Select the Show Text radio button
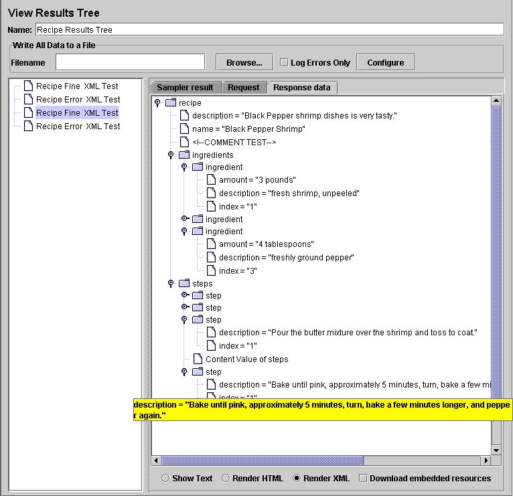 coord(165,478)
